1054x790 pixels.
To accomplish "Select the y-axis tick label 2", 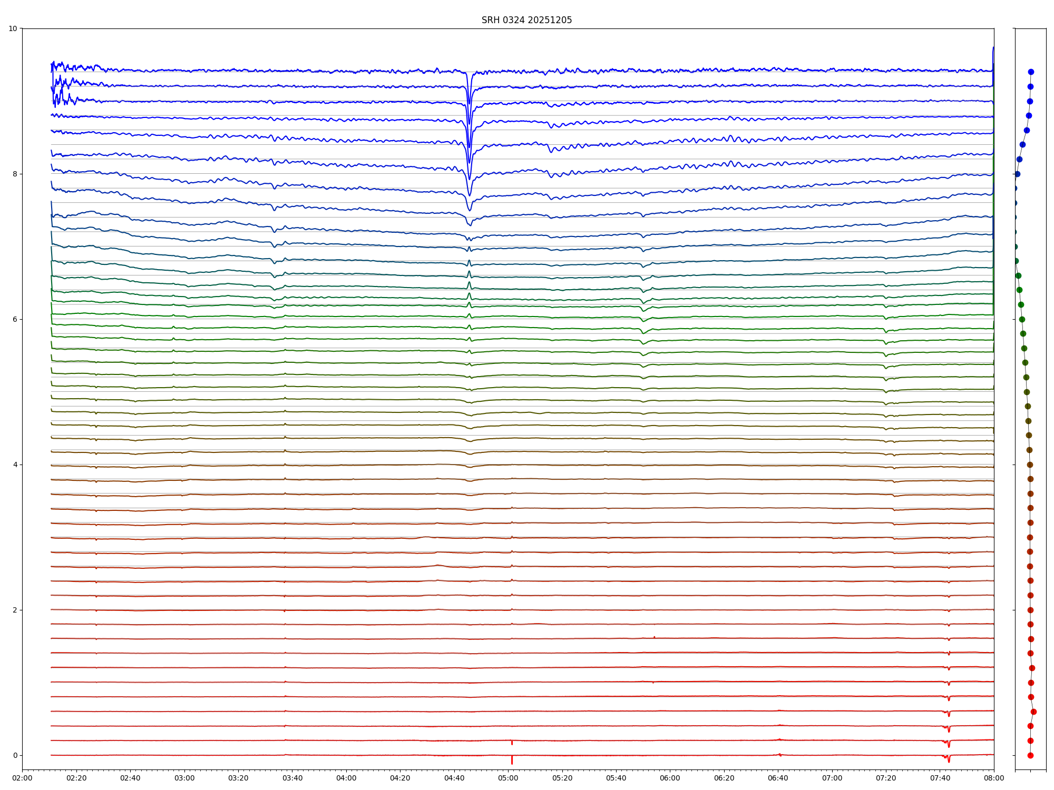I will coord(15,610).
